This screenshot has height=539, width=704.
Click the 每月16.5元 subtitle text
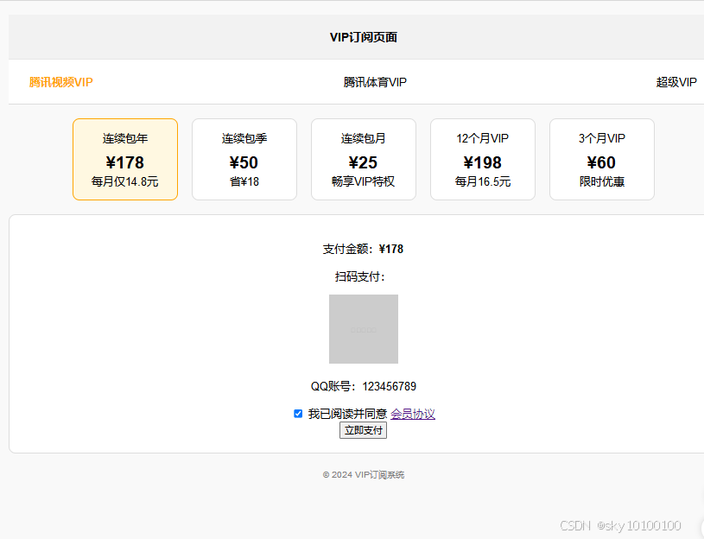(x=483, y=181)
